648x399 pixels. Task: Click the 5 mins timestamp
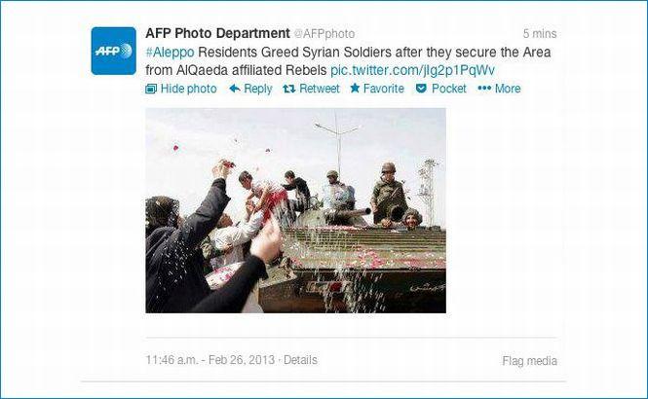tap(540, 34)
